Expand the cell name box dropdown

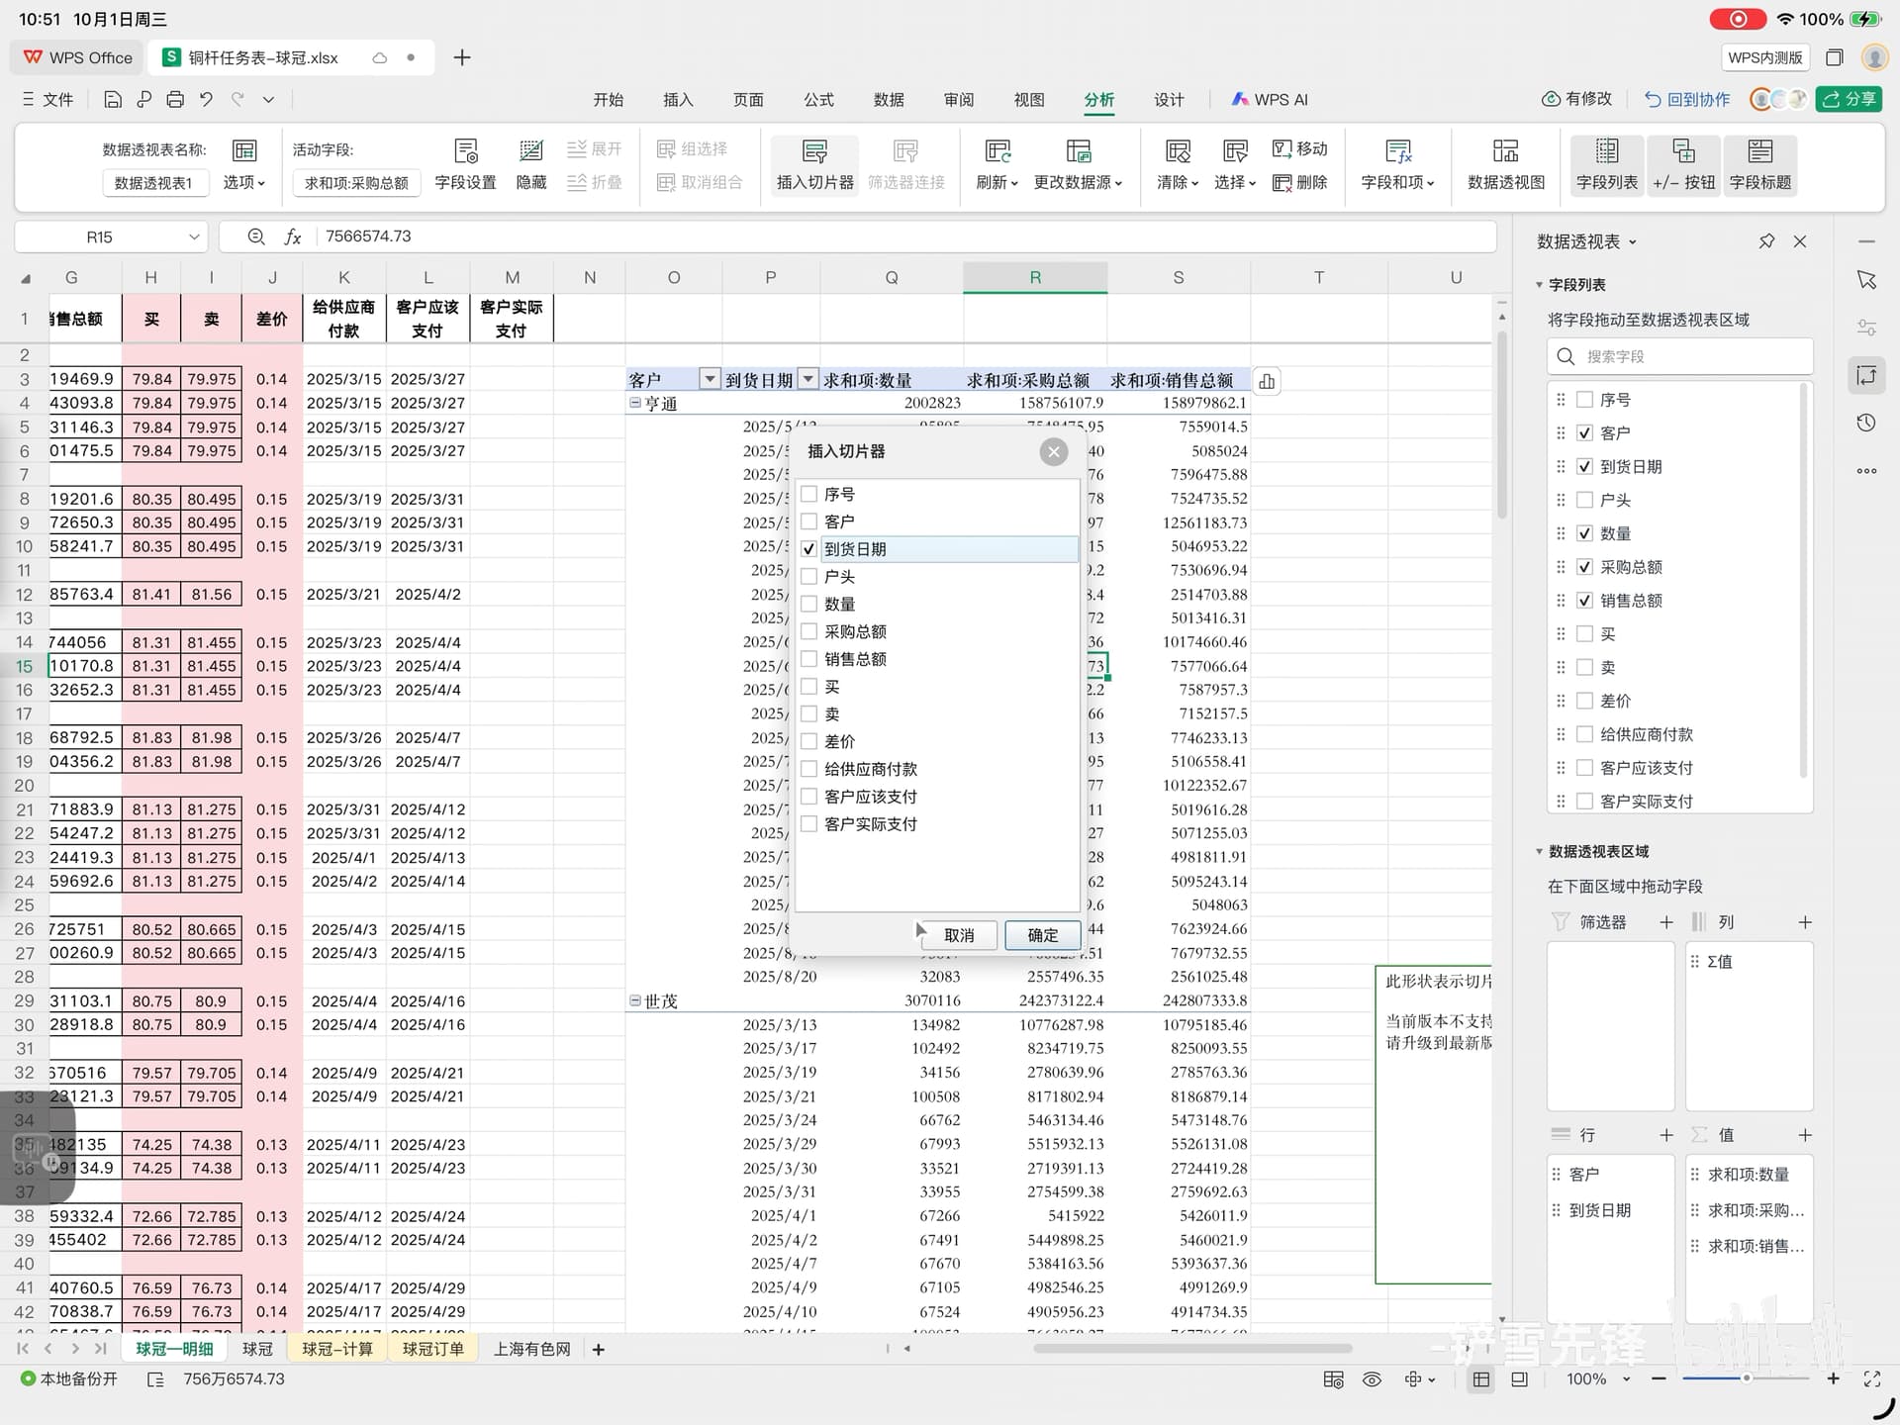[x=194, y=237]
